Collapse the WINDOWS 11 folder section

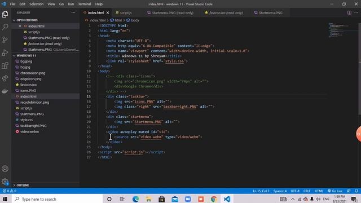tap(46, 55)
